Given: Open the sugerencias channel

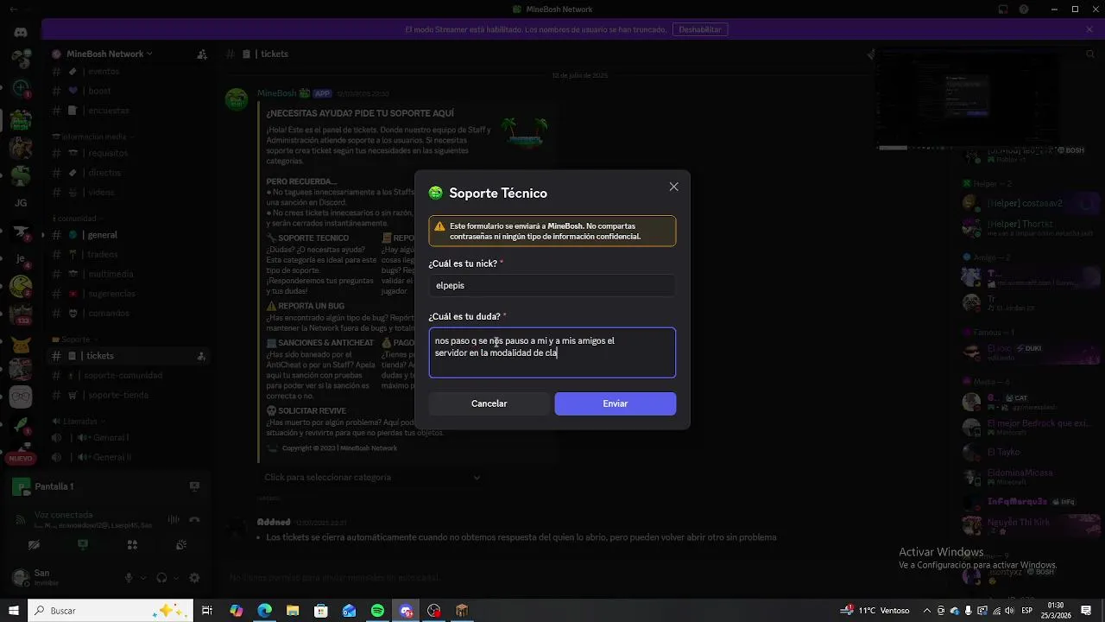Looking at the screenshot, I should (x=129, y=294).
